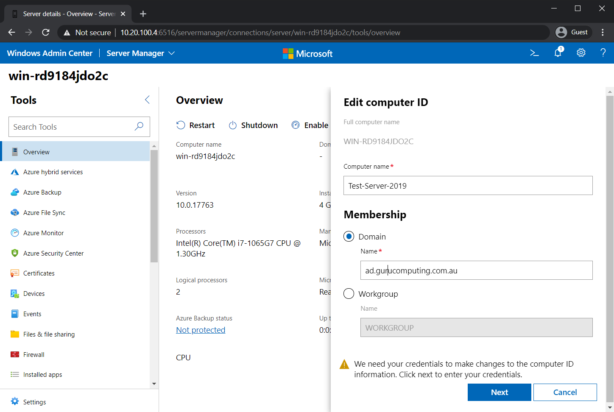
Task: Click the Not secure warning icon
Action: tap(67, 33)
